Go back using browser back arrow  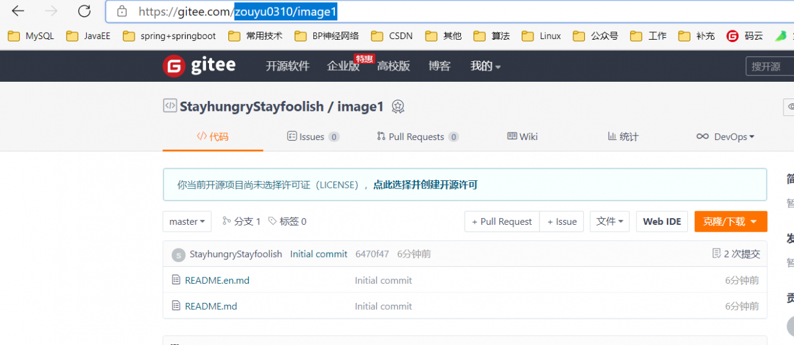click(x=17, y=11)
